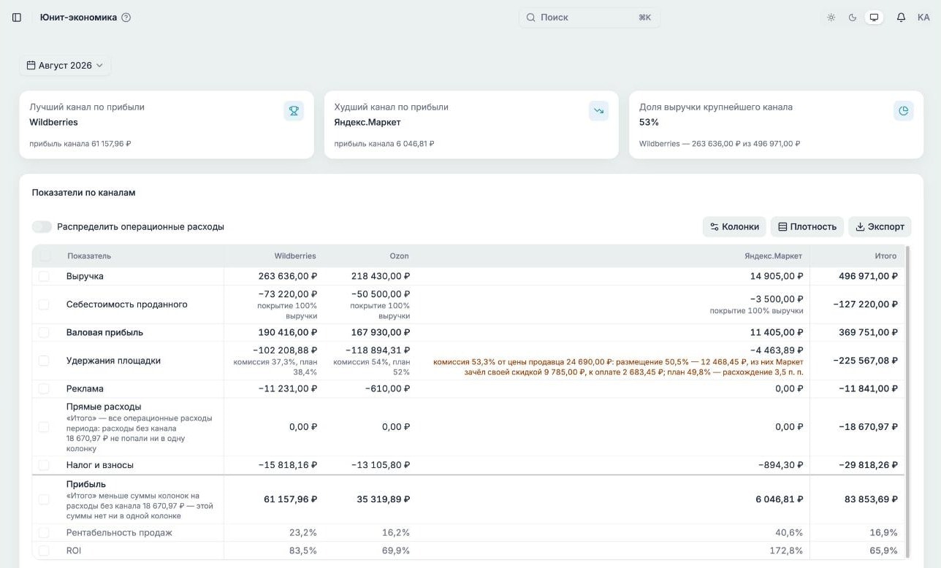Click the Wildberries column header
This screenshot has width=941, height=568.
[x=295, y=256]
